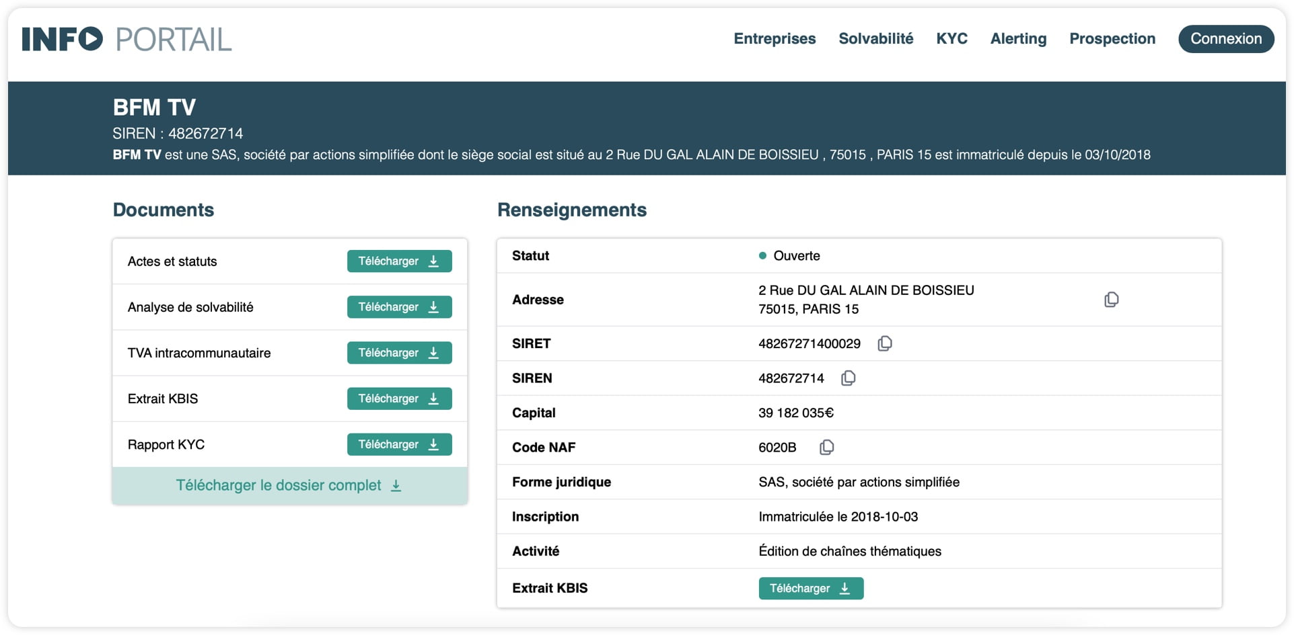Copy the SIREN number via copy icon
1294x635 pixels.
pos(848,378)
